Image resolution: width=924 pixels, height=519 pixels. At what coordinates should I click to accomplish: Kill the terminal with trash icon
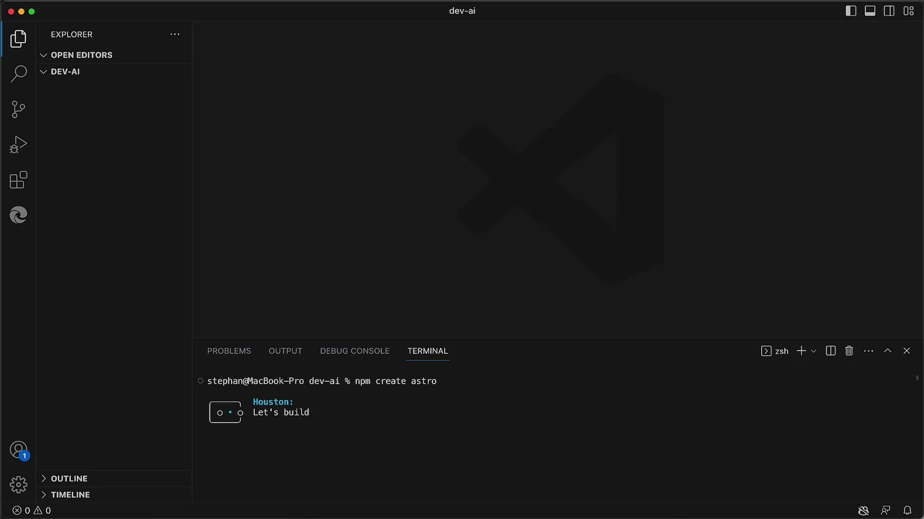(x=849, y=351)
